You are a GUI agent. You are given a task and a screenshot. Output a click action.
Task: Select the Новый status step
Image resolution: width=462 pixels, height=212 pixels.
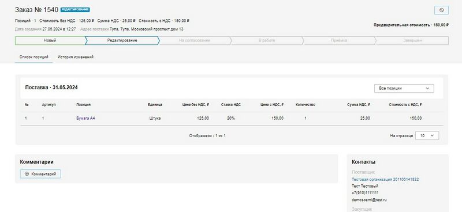50,40
